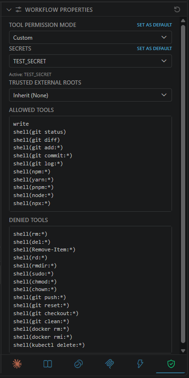Screen dimensions: 189x378
Task: Click 'shell(git log:*)' entry
Action: coord(38,163)
